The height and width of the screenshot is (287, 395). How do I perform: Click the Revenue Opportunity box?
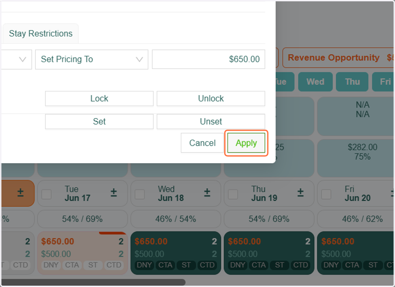click(339, 58)
